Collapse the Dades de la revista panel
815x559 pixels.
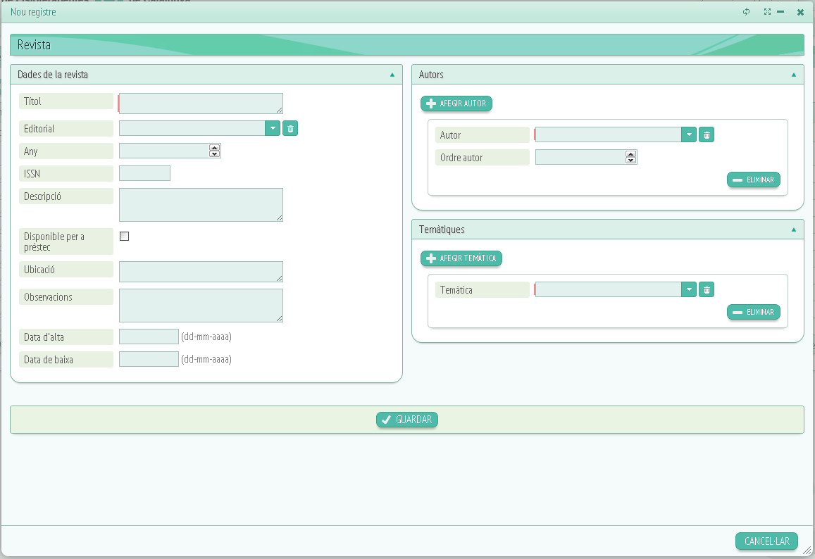[x=392, y=74]
